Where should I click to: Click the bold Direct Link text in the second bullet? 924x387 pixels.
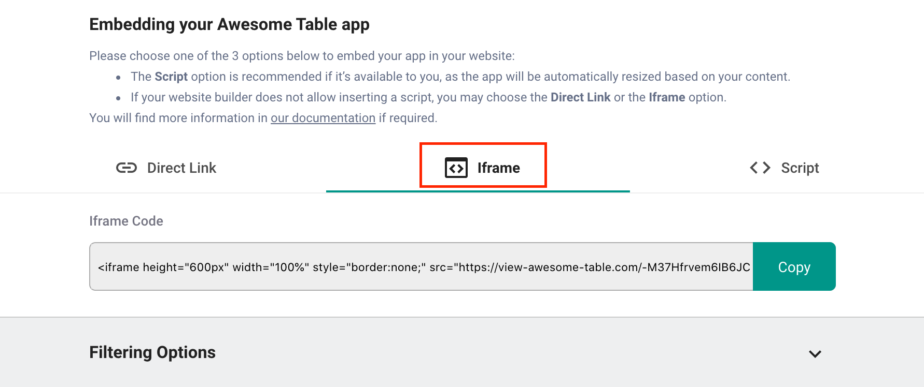click(580, 97)
